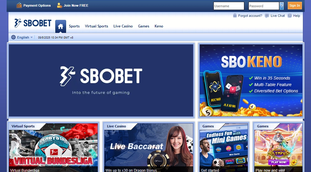Open the Live Baccarat casino card
The image size is (311, 172).
149,148
